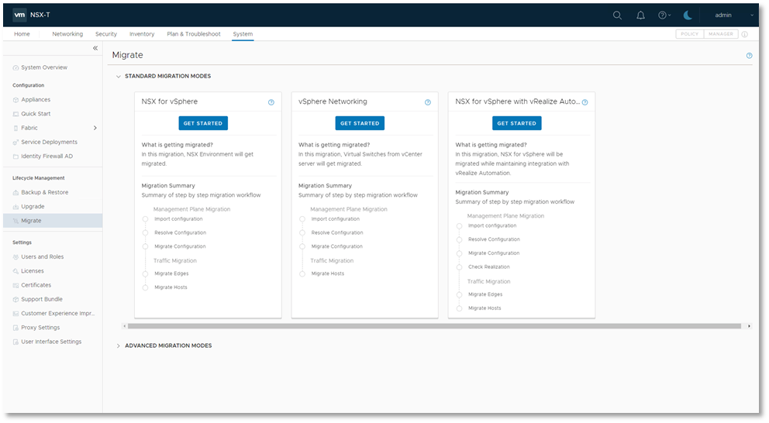Collapse the left sidebar
This screenshot has height=423, width=769.
(95, 48)
